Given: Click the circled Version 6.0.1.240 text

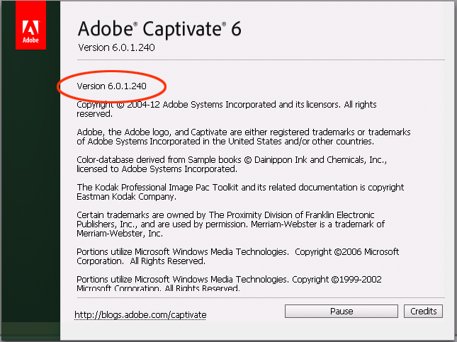Looking at the screenshot, I should coord(112,86).
